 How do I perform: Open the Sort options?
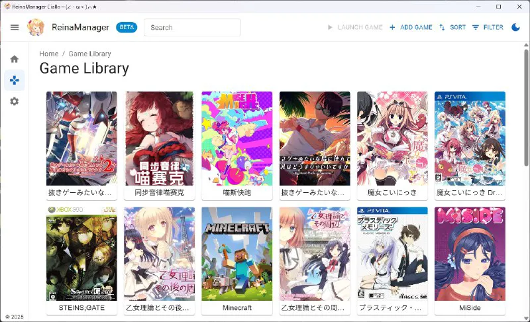(452, 27)
